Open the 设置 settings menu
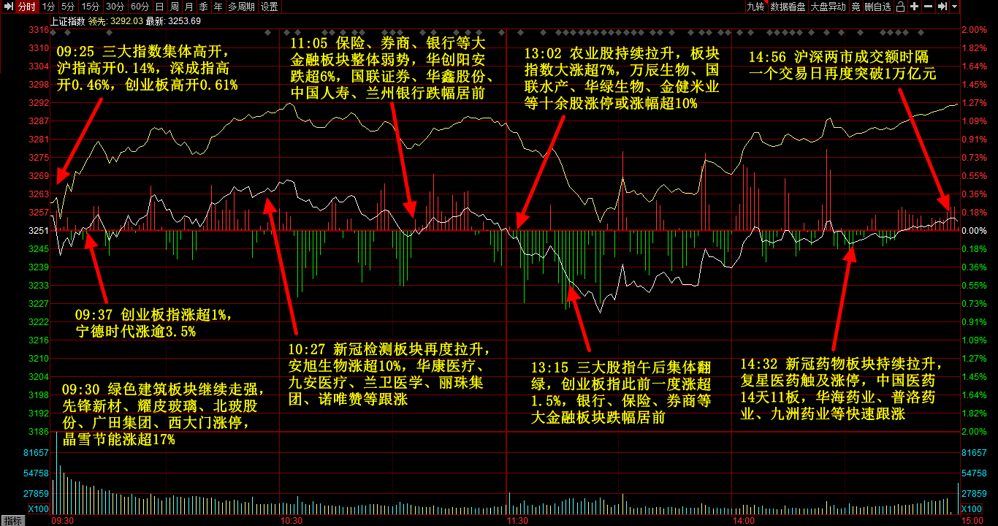Image resolution: width=998 pixels, height=526 pixels. (x=270, y=7)
